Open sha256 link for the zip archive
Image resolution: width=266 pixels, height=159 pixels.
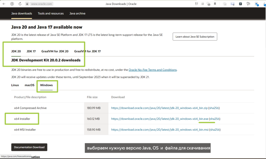[x=214, y=108]
